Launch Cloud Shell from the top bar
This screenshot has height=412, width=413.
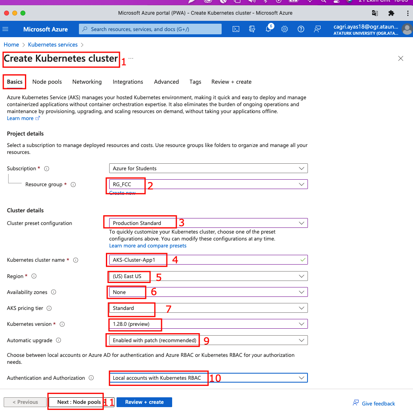[236, 29]
